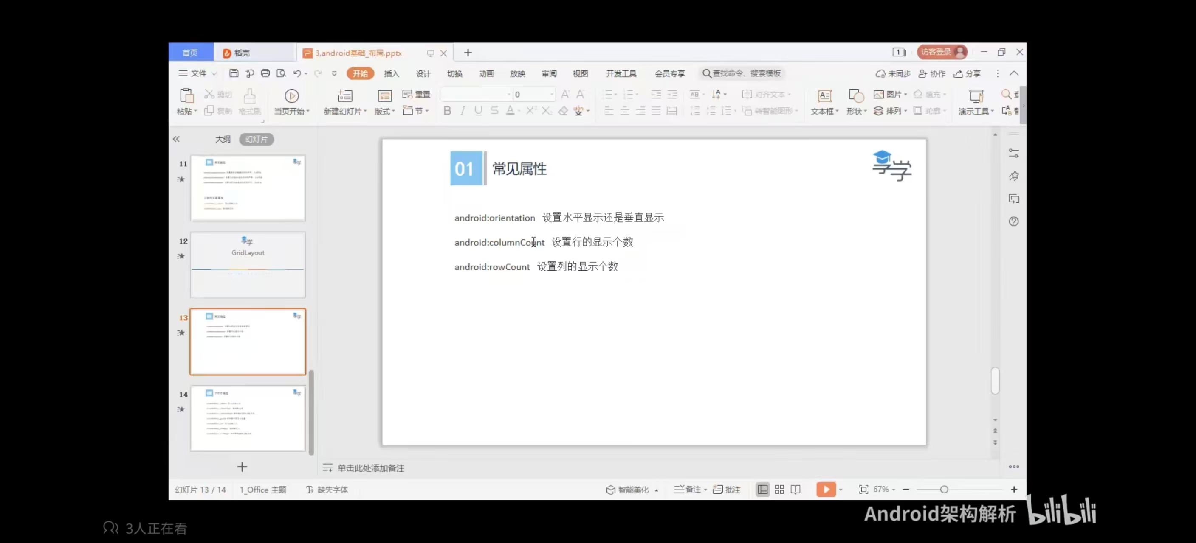Toggle subscript formatting
Screen dimensions: 1196x543
pyautogui.click(x=547, y=110)
